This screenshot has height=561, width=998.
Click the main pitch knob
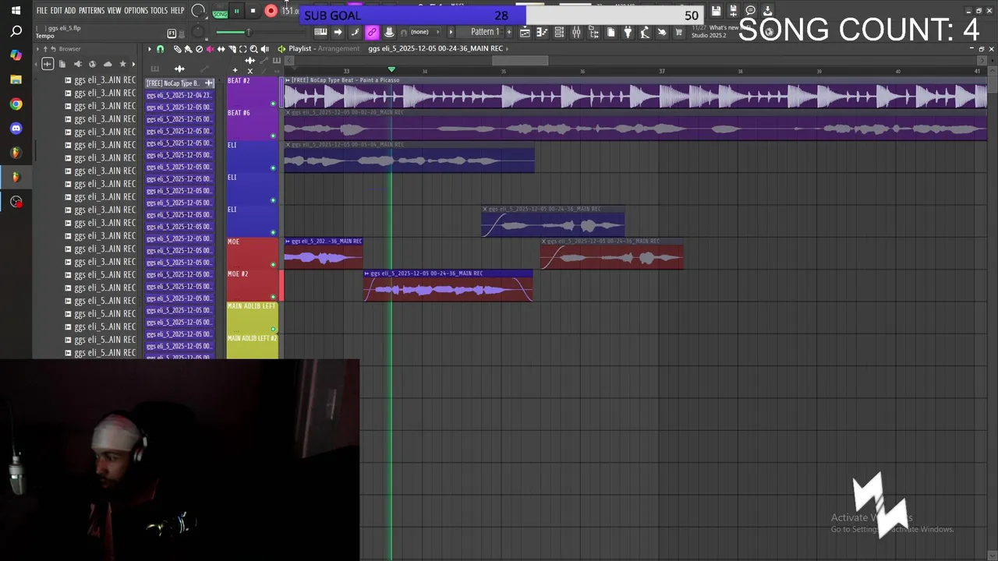pyautogui.click(x=198, y=32)
